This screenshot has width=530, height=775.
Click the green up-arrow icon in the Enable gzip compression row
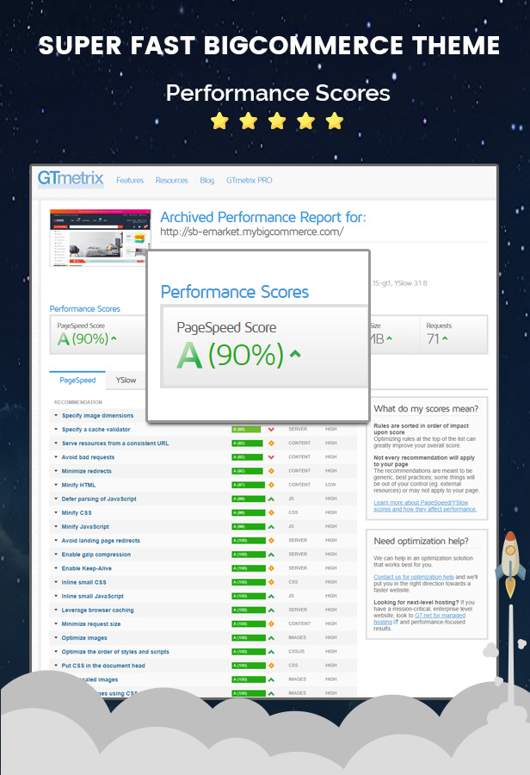pos(271,555)
